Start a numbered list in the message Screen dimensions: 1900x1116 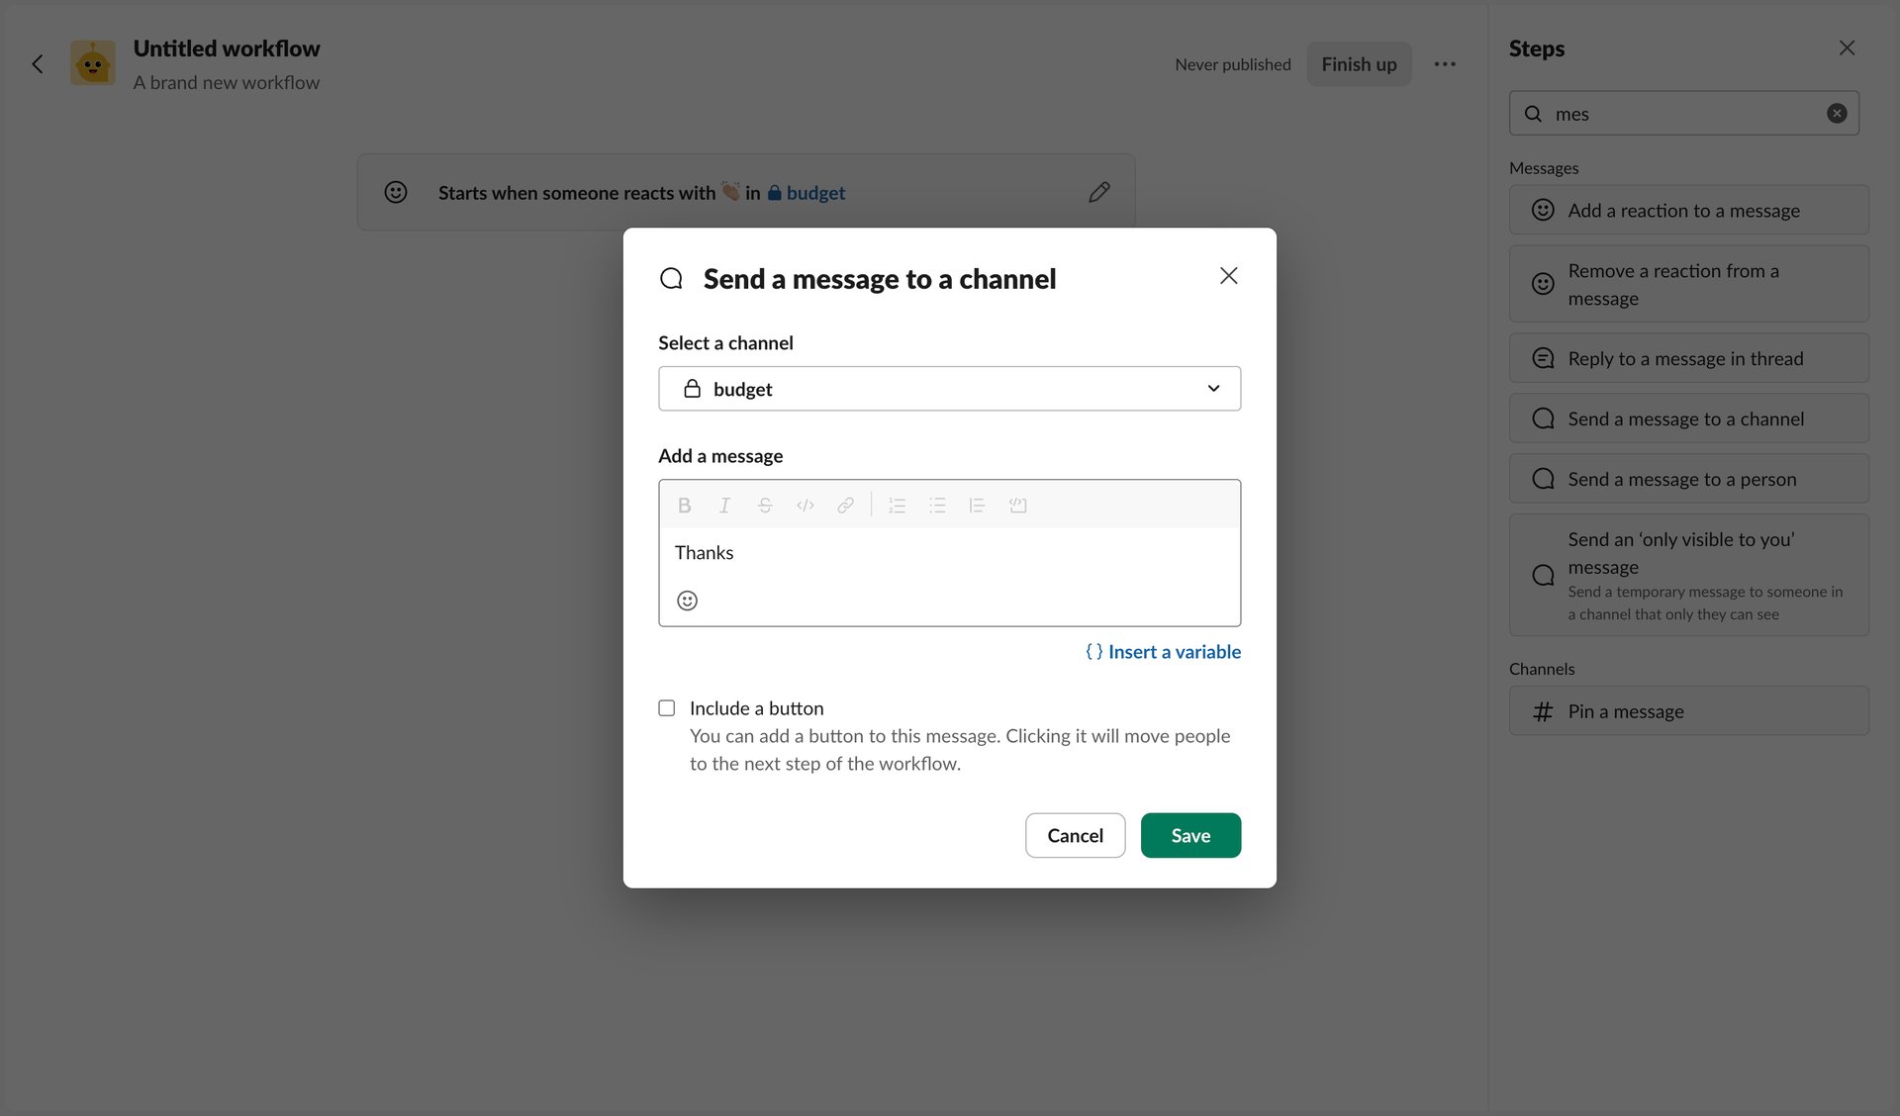(898, 505)
